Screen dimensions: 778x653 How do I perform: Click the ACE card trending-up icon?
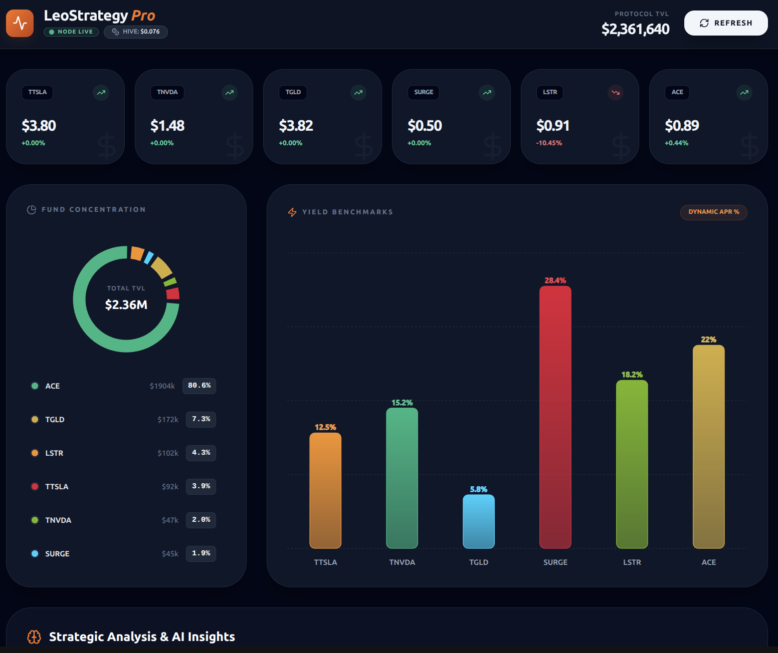[744, 93]
